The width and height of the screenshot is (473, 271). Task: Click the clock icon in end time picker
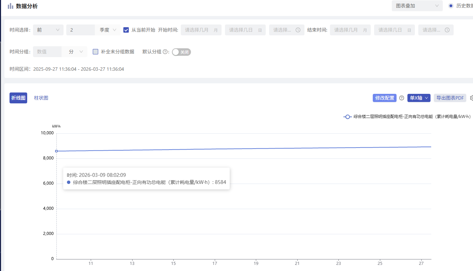pos(447,30)
